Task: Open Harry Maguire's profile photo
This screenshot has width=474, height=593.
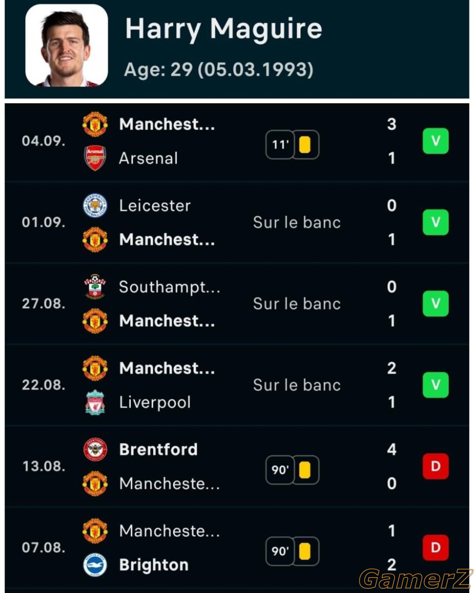Action: tap(67, 45)
